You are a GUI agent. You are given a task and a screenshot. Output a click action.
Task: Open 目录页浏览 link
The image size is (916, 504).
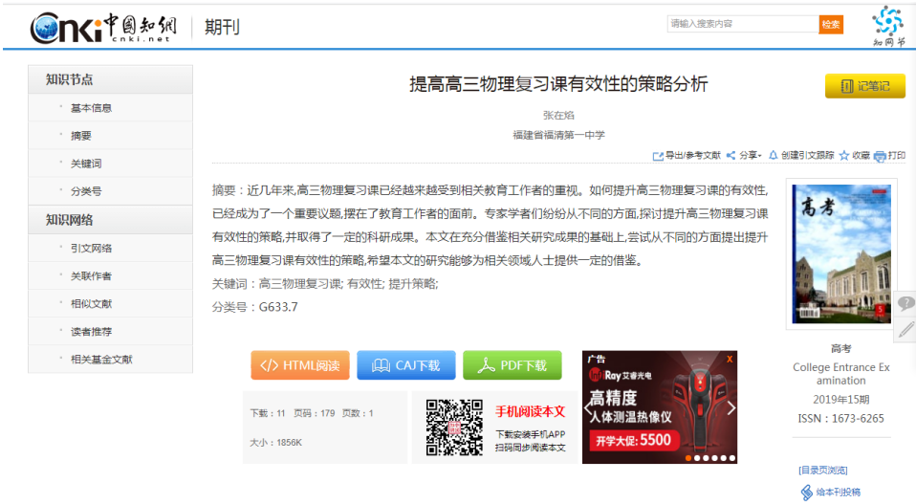pos(823,471)
